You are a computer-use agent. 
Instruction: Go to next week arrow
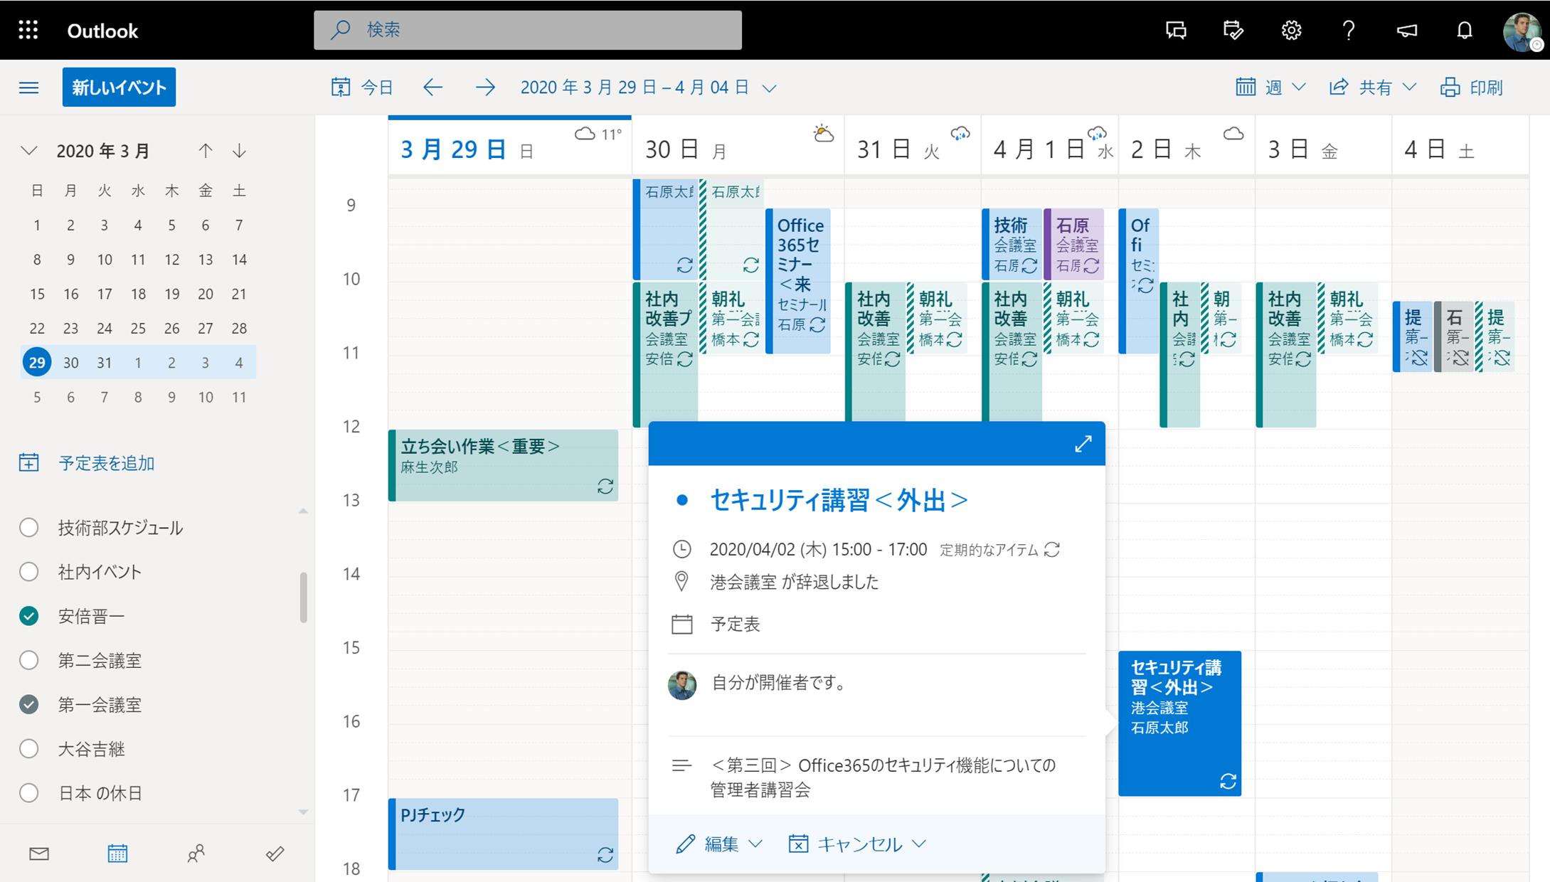pyautogui.click(x=485, y=87)
